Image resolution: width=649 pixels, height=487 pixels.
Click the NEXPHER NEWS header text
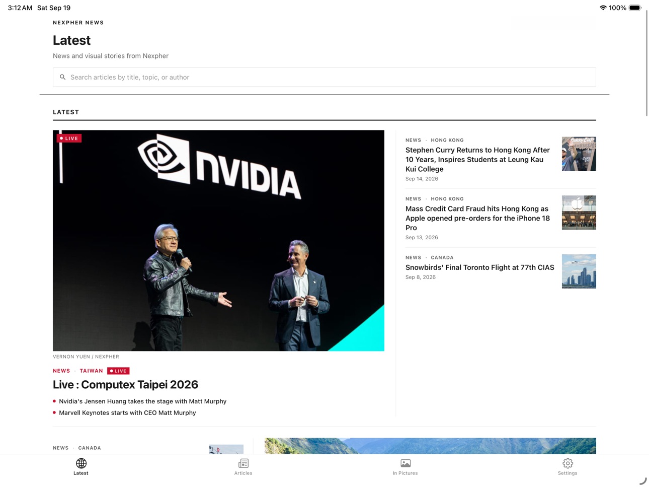coord(78,23)
